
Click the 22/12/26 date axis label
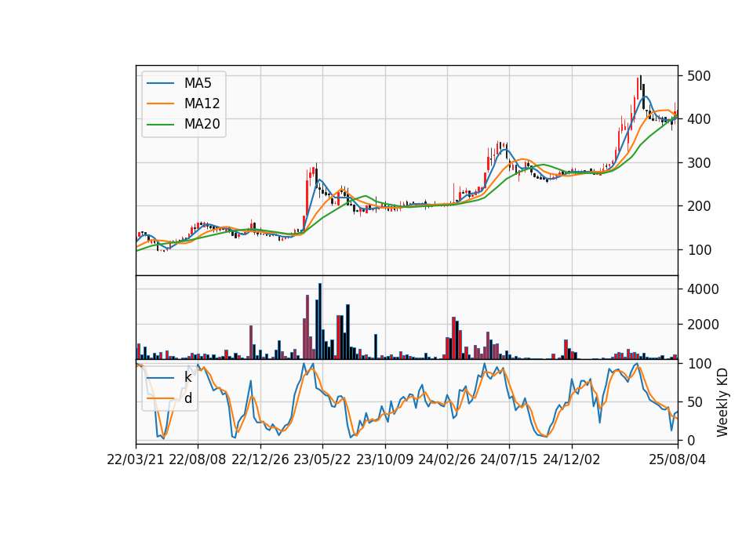(260, 459)
